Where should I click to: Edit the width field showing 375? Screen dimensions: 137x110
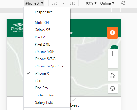55,3
